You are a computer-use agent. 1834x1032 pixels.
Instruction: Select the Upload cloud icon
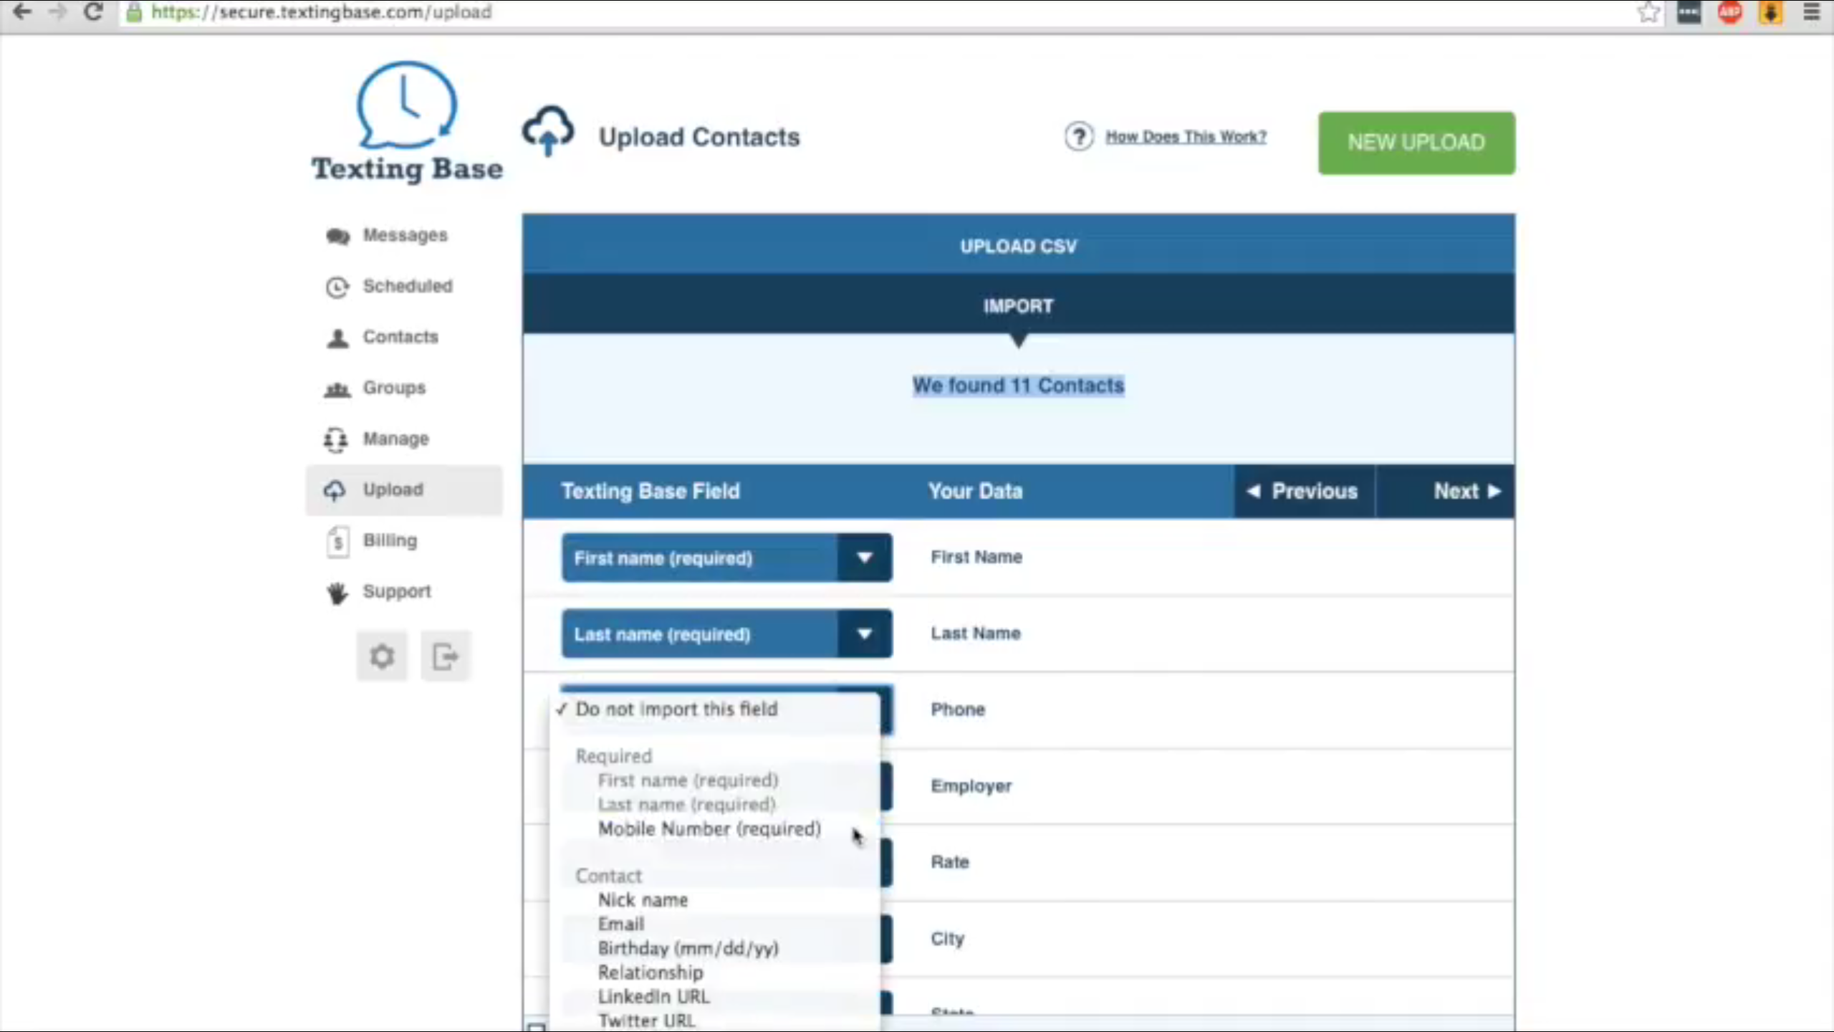[x=335, y=490]
